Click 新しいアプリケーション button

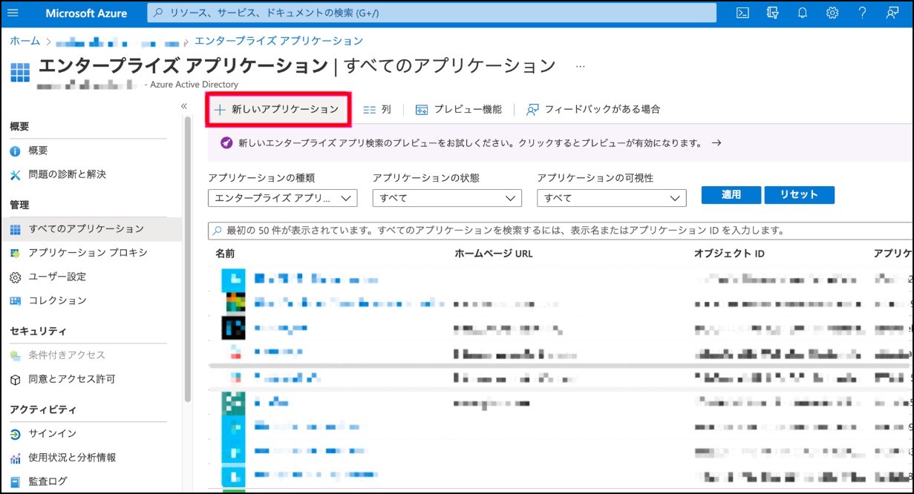click(277, 109)
